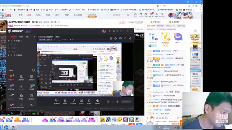Expand the 分类 nav dropdown
This screenshot has height=130, width=232.
click(x=38, y=15)
